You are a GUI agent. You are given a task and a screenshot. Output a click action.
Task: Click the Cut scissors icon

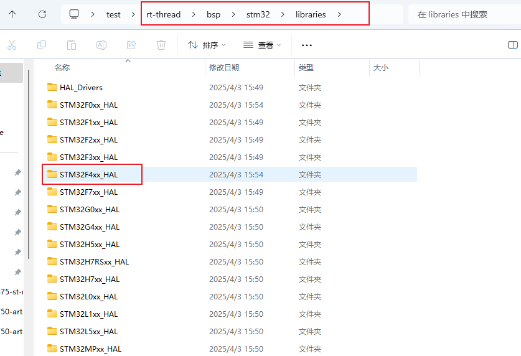(12, 45)
